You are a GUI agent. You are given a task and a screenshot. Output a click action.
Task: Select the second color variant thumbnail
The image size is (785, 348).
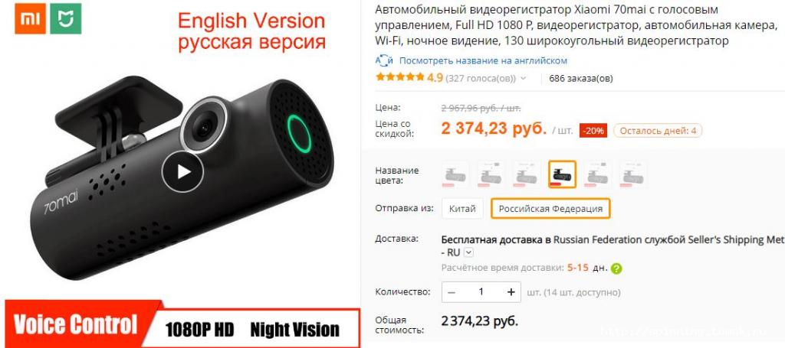491,174
